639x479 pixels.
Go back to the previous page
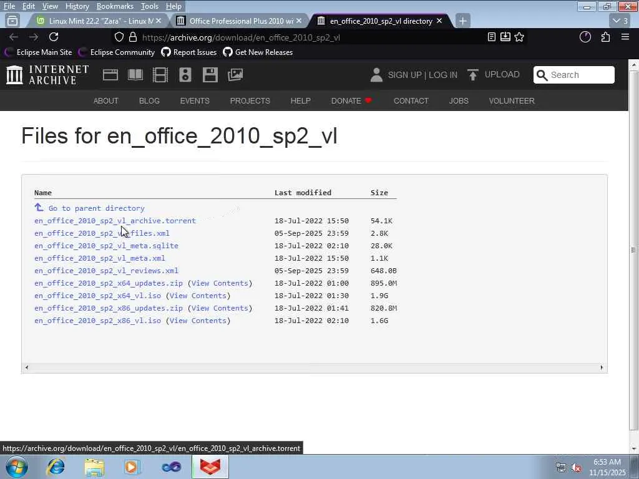pyautogui.click(x=14, y=37)
